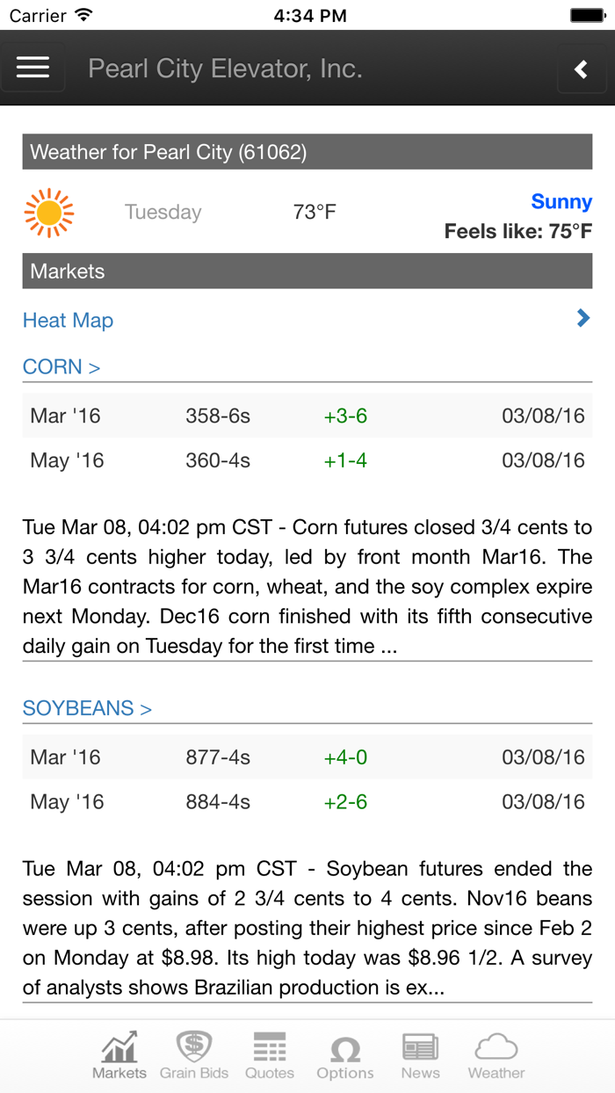Viewport: 615px width, 1093px height.
Task: Open the News newspaper icon
Action: [x=421, y=1048]
